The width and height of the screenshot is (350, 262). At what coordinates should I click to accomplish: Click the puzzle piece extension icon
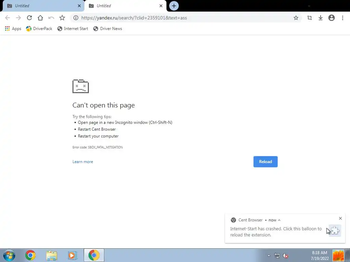(335, 231)
